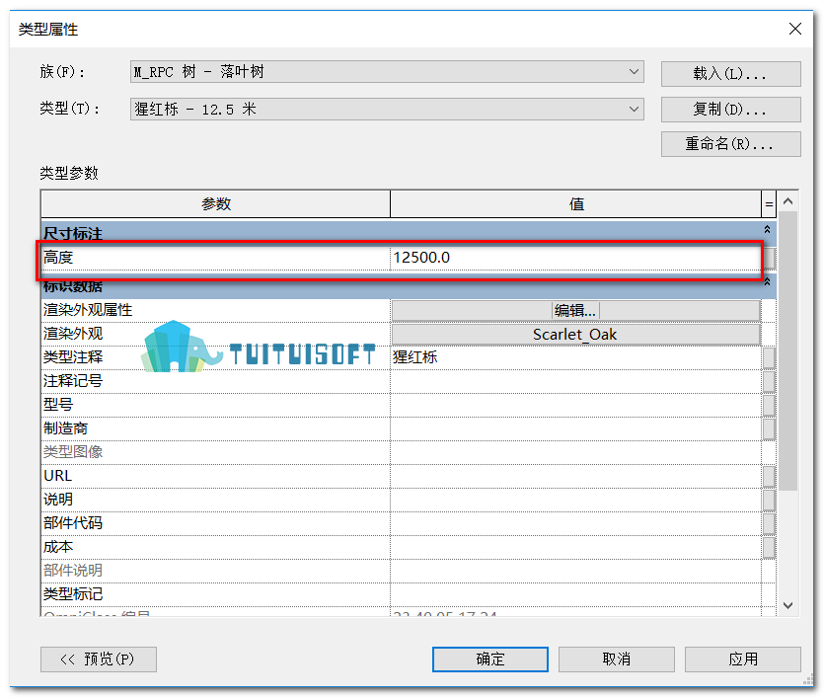Select the 渲染外观属性 parameter label
The width and height of the screenshot is (824, 698).
(88, 310)
